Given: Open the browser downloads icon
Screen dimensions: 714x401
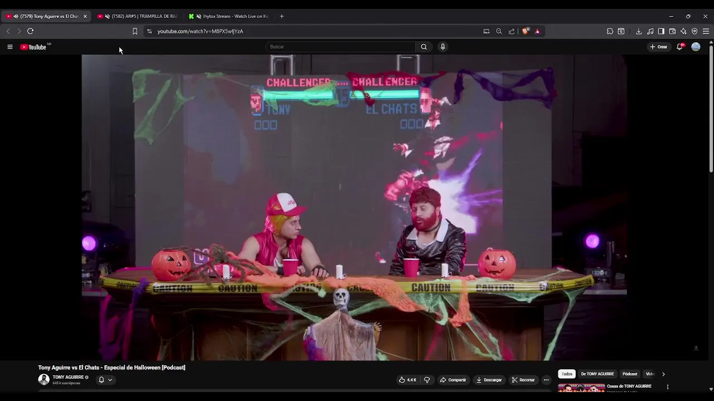Looking at the screenshot, I should pos(639,31).
